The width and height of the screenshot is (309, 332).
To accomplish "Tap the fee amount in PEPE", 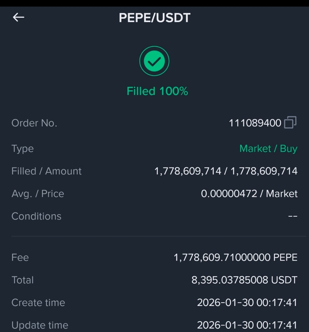I will [x=235, y=258].
